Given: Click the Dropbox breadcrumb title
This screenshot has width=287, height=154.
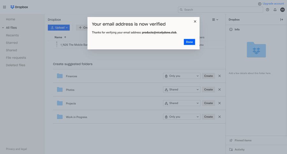Looking at the screenshot, I should click(x=54, y=19).
